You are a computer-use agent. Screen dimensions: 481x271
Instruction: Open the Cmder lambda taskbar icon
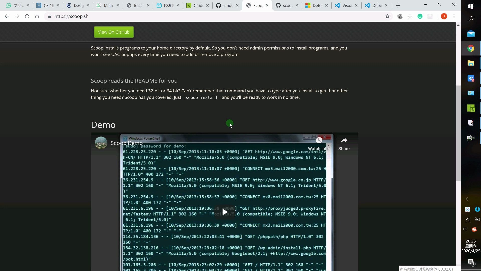pos(471,108)
